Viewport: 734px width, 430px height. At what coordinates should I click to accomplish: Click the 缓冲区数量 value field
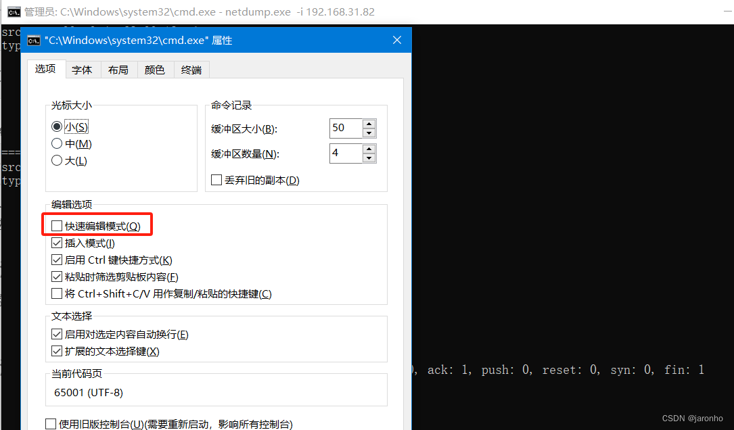(346, 153)
